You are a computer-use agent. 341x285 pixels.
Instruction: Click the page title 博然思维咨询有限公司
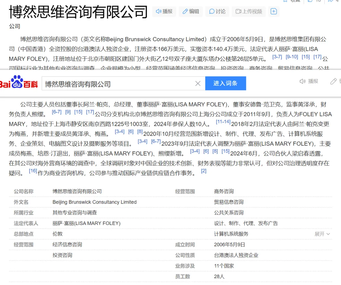[78, 12]
